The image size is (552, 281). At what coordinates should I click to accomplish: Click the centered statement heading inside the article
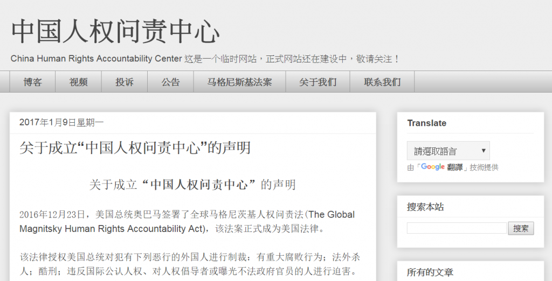click(x=192, y=185)
